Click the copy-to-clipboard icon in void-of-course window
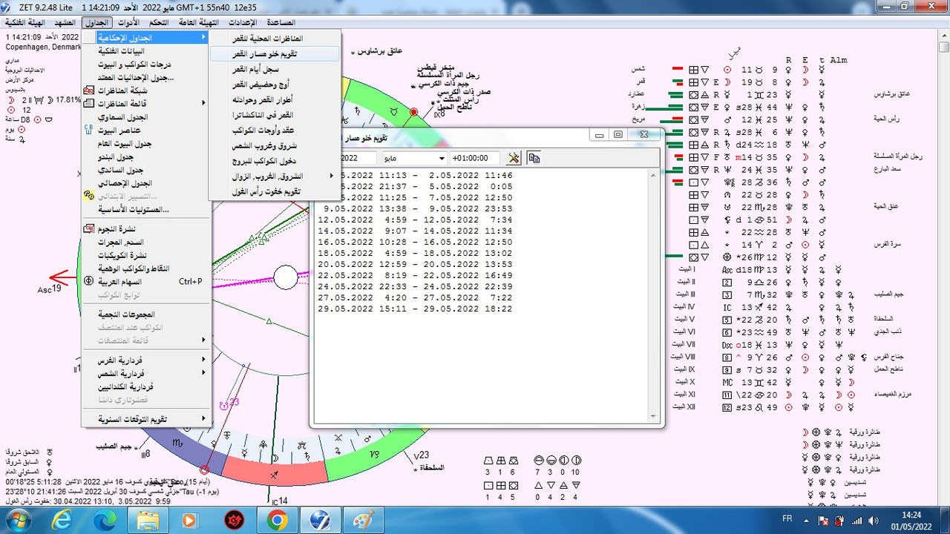This screenshot has height=534, width=950. [534, 158]
